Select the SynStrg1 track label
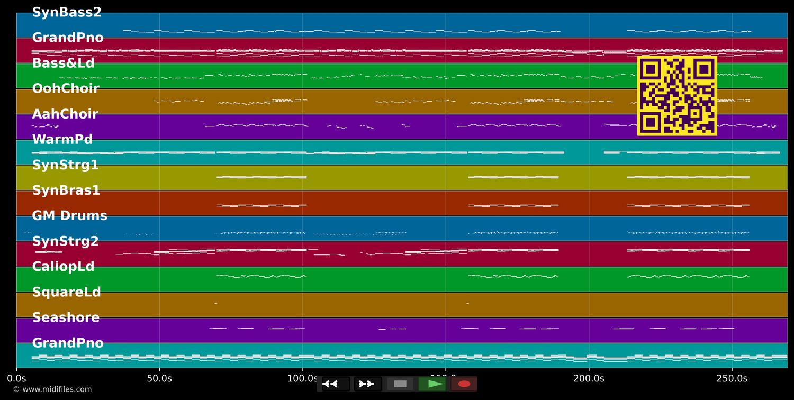The height and width of the screenshot is (400, 794). [65, 165]
